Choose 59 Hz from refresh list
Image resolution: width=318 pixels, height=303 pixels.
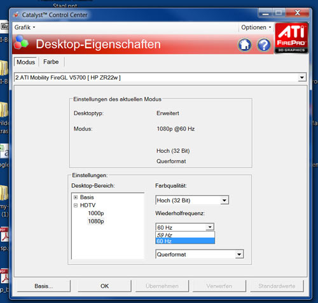185,235
